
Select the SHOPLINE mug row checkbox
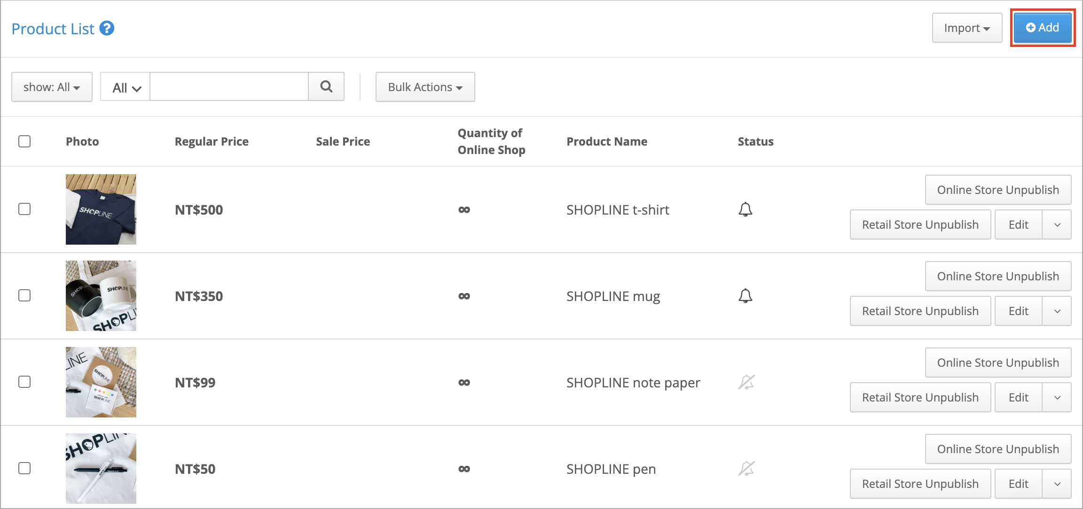pyautogui.click(x=24, y=295)
